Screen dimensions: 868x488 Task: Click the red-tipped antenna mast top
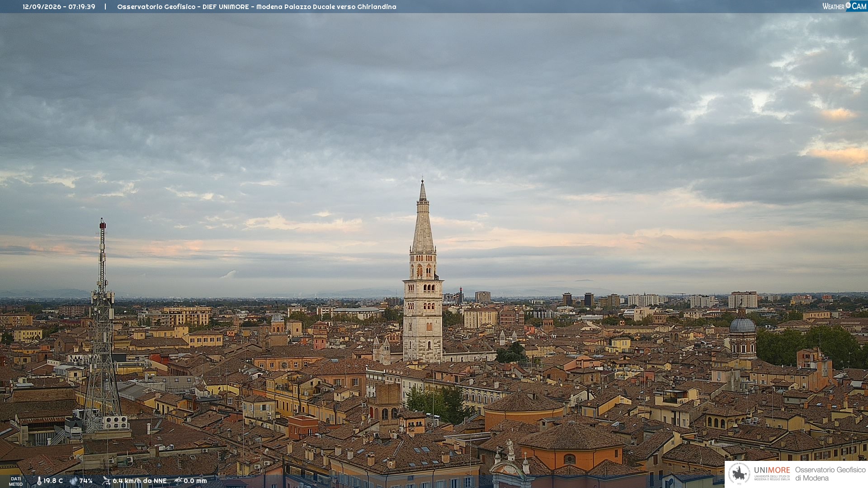[103, 224]
